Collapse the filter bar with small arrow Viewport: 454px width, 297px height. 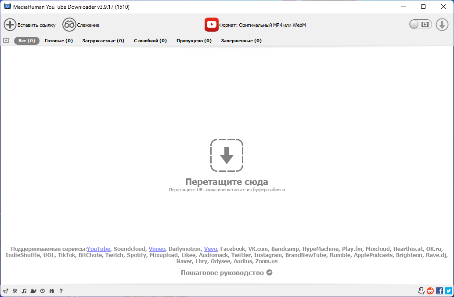point(6,40)
